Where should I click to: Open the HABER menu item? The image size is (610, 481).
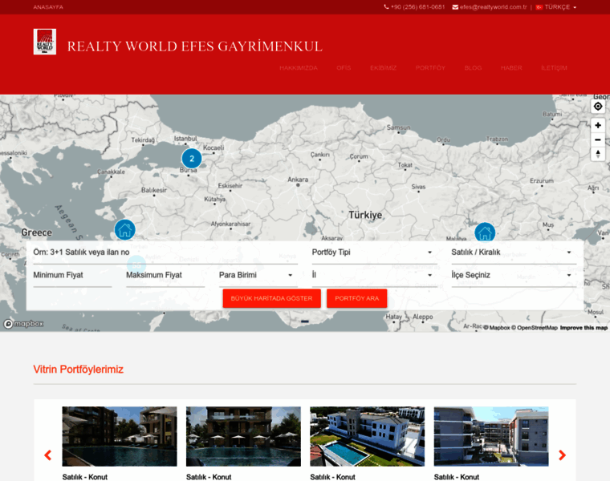pos(511,68)
